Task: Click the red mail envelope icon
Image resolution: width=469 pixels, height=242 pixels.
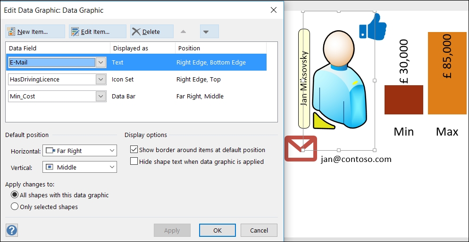Action: 301,148
